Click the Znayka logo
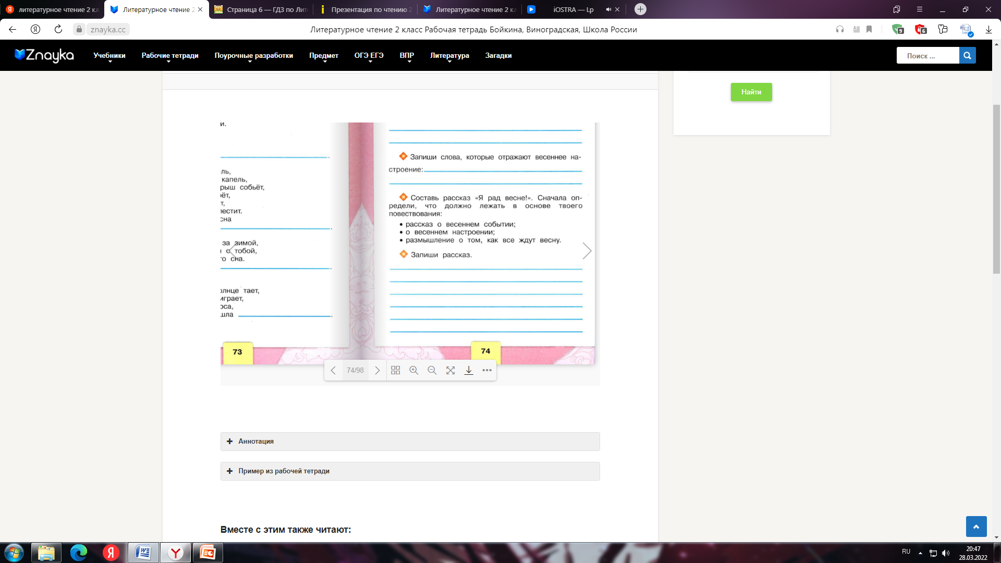Screen dimensions: 1001x563 coord(44,55)
